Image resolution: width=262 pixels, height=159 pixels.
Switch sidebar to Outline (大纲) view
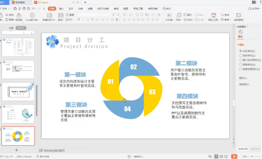pyautogui.click(x=11, y=28)
